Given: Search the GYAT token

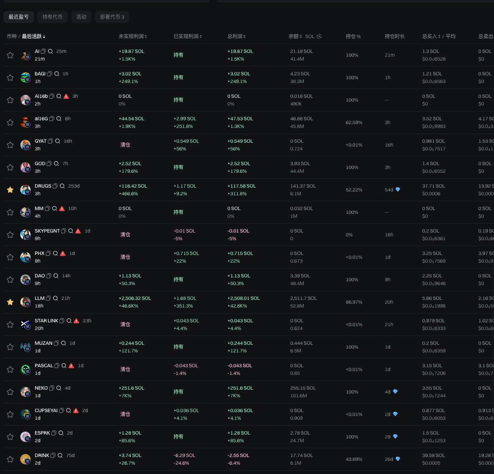Looking at the screenshot, I should [x=57, y=141].
